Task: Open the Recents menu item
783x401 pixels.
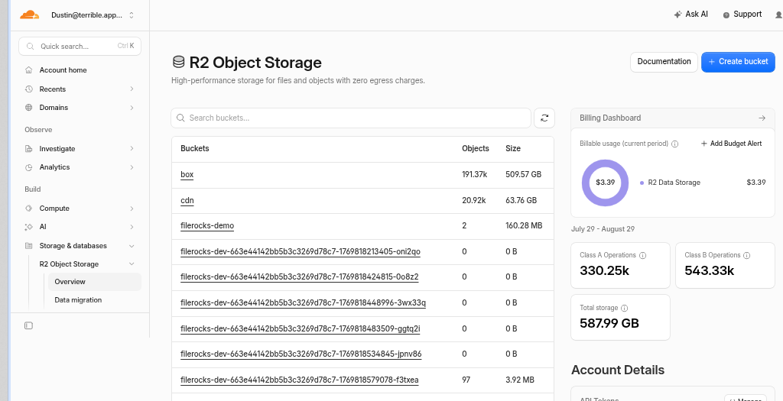Action: coord(53,89)
